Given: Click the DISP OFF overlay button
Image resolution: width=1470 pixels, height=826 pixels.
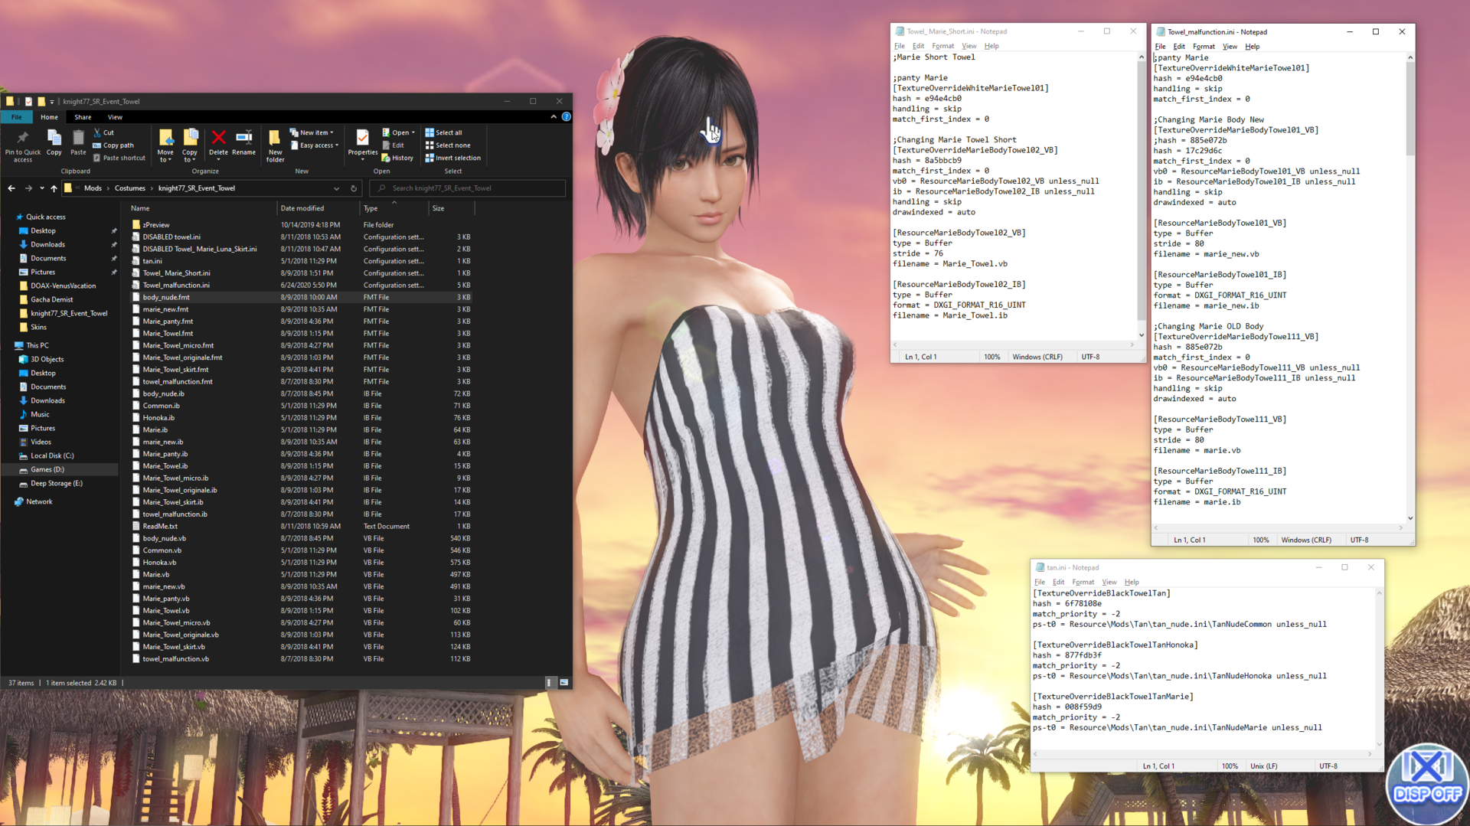Looking at the screenshot, I should click(x=1428, y=785).
